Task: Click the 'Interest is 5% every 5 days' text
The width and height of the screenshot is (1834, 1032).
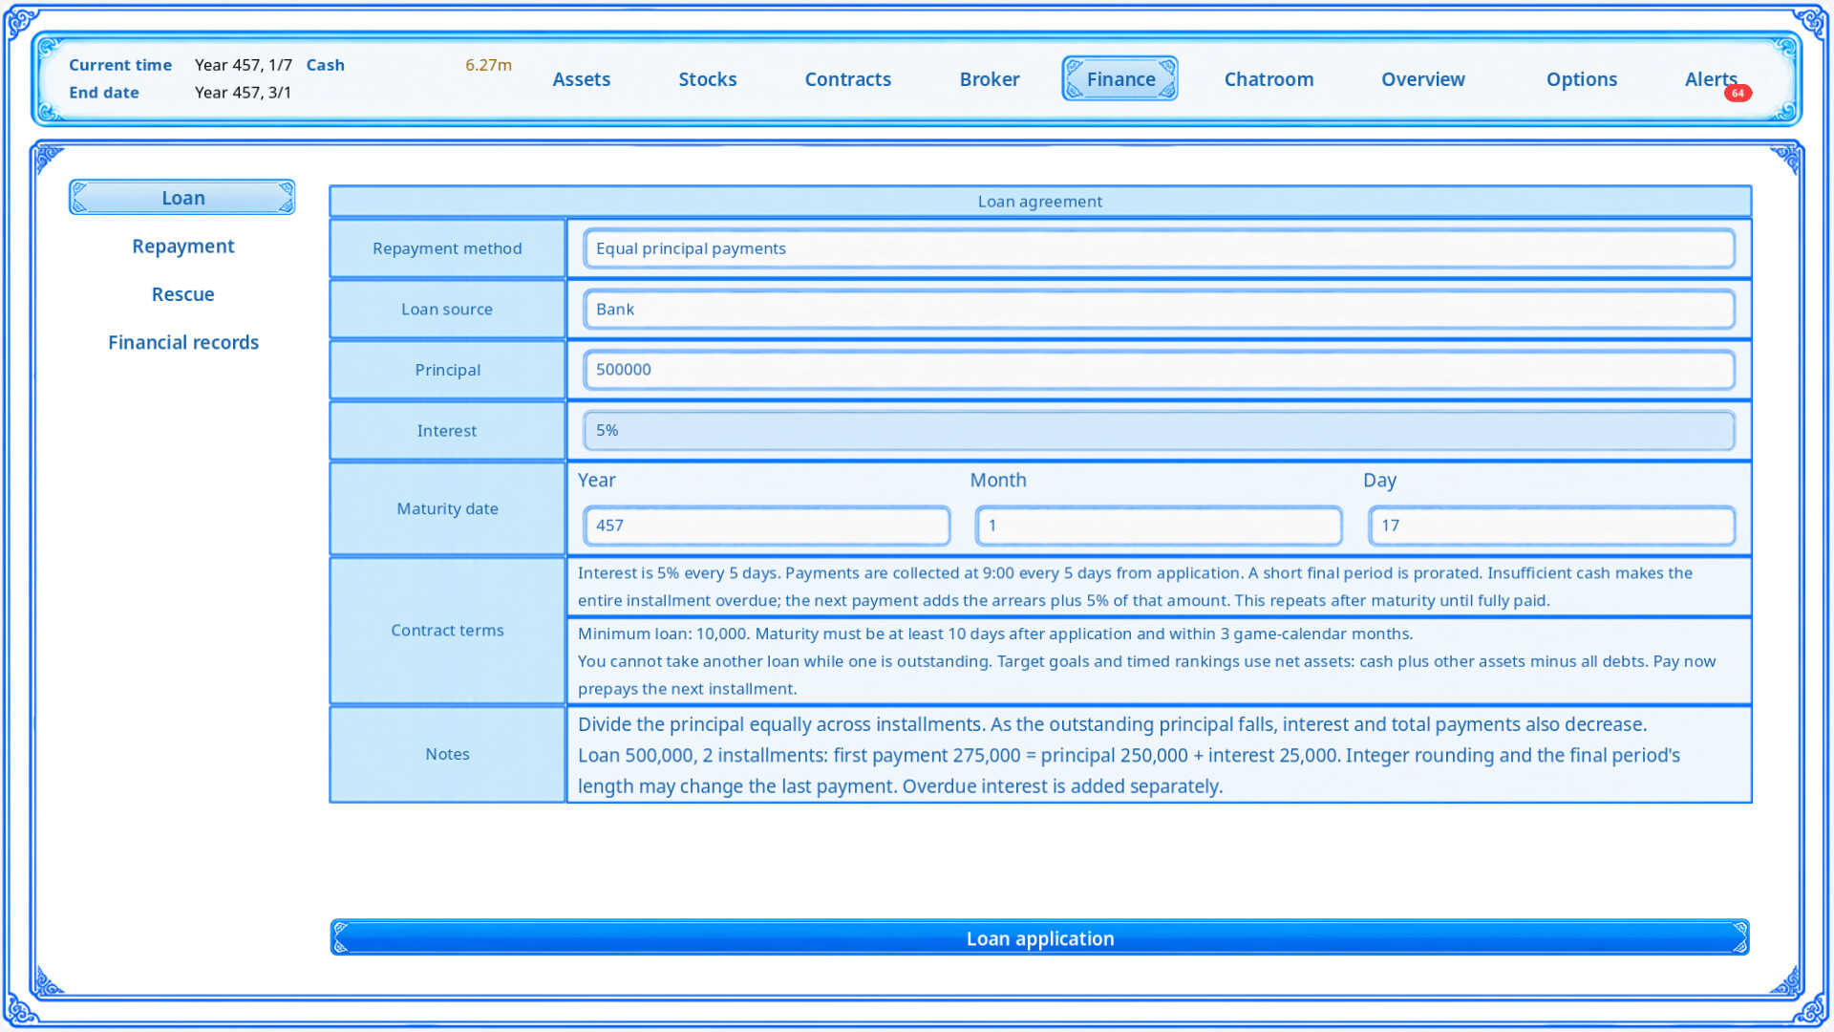Action: (x=1135, y=587)
